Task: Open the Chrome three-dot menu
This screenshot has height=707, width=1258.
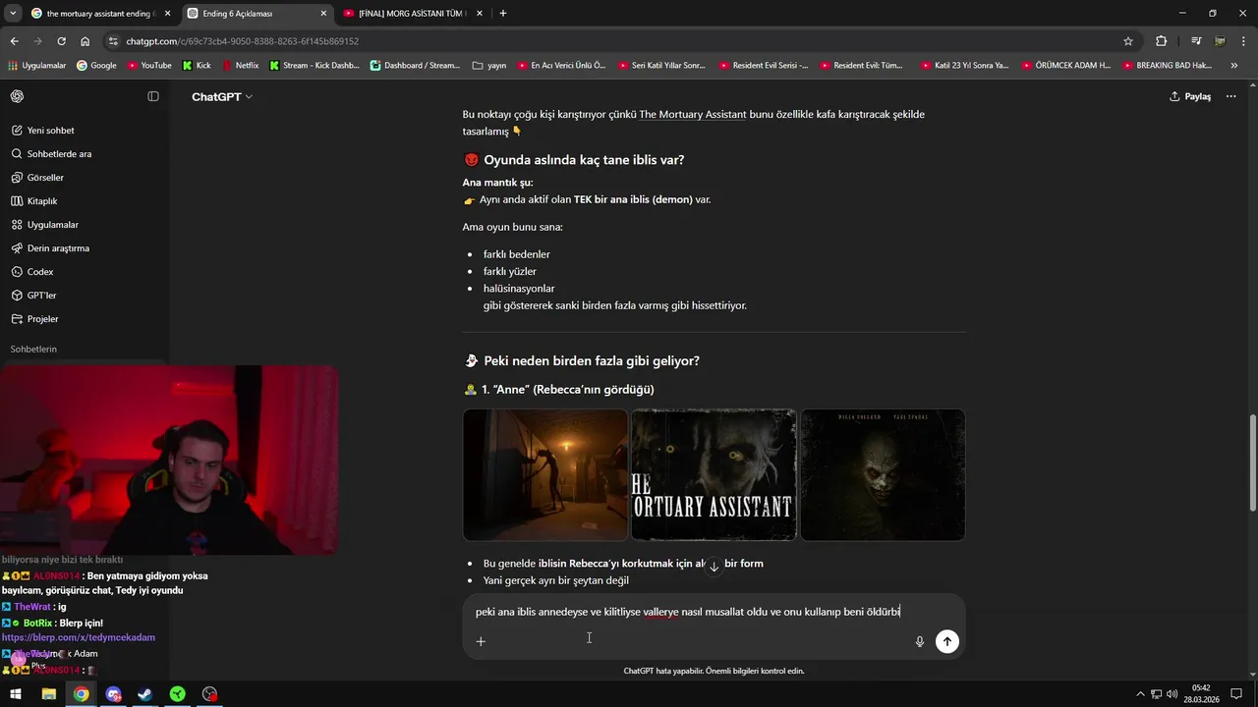Action: pyautogui.click(x=1243, y=41)
